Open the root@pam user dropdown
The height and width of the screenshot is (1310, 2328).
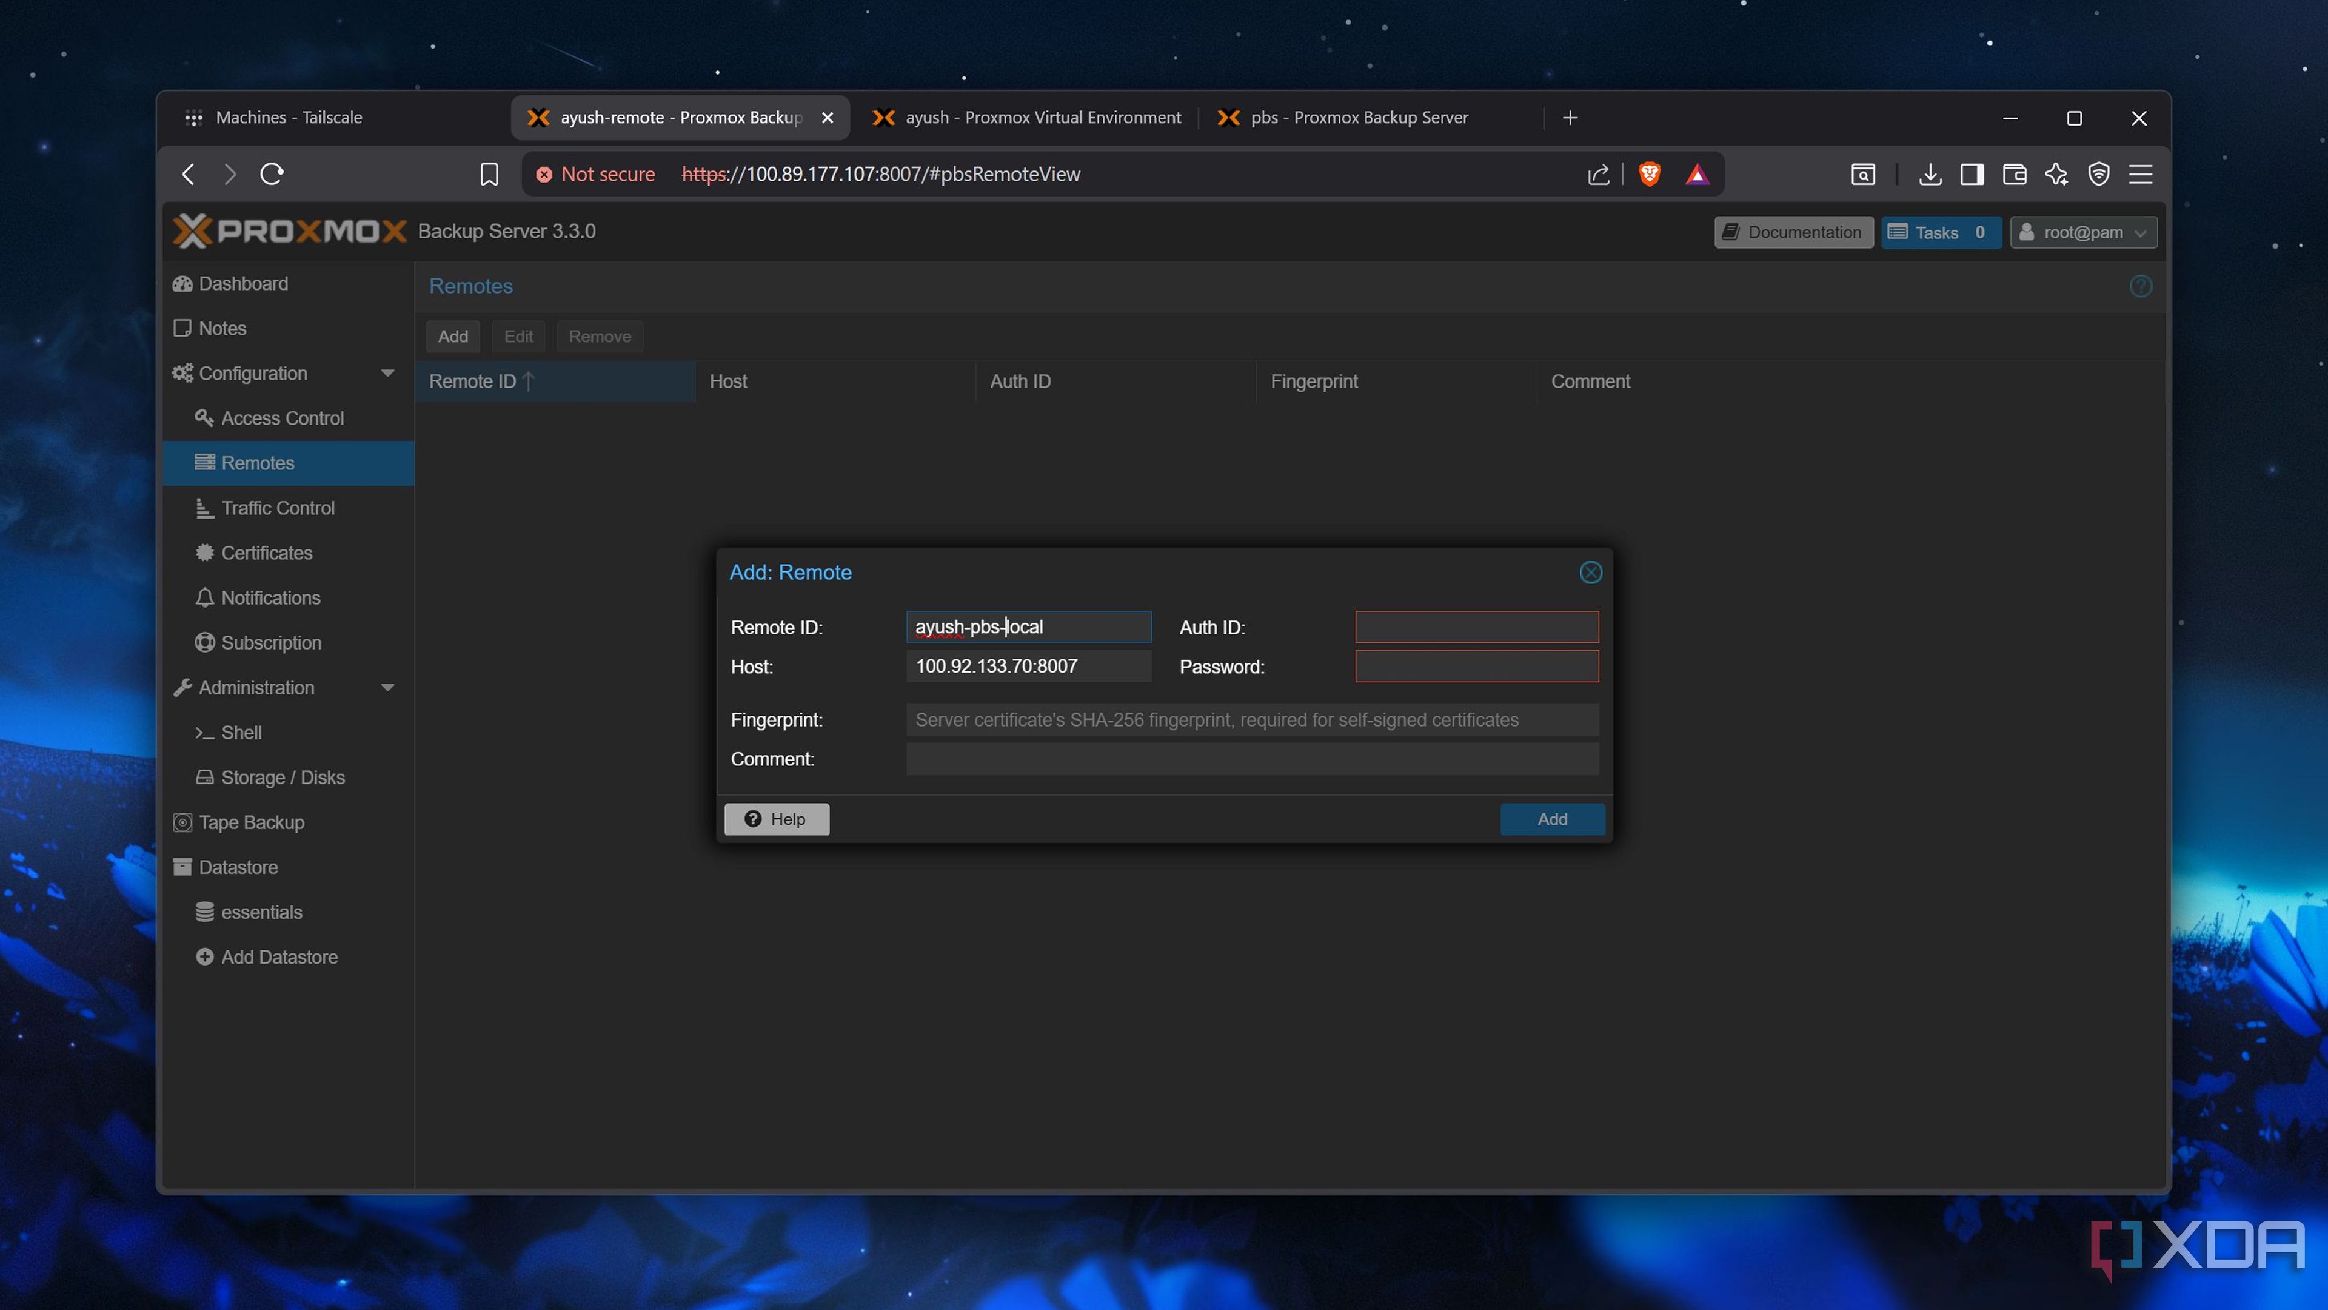pos(2083,232)
